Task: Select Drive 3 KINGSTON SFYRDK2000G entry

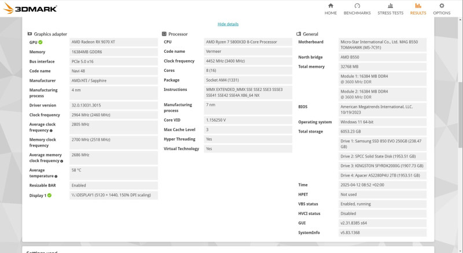Action: pyautogui.click(x=383, y=166)
